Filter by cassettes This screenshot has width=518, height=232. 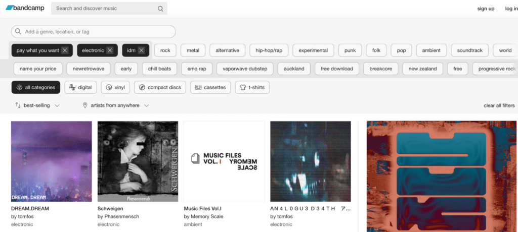[210, 87]
